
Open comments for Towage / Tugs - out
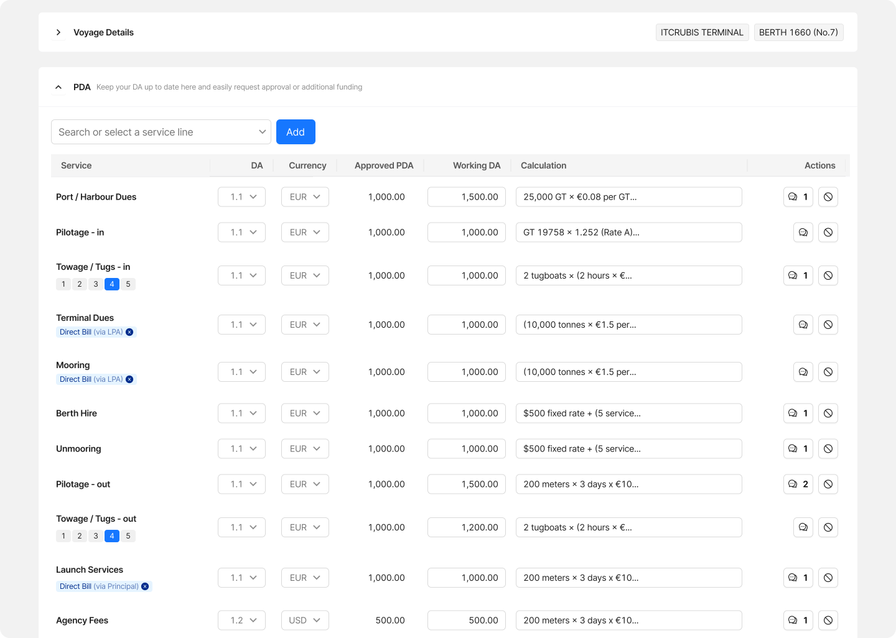point(803,527)
